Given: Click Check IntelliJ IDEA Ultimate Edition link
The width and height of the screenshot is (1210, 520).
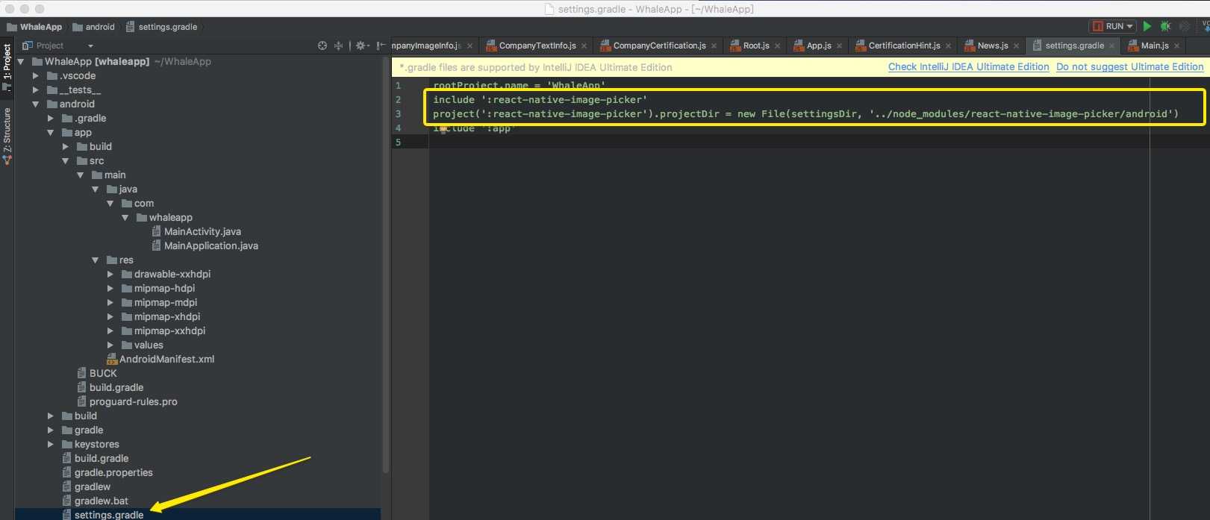Looking at the screenshot, I should 968,66.
